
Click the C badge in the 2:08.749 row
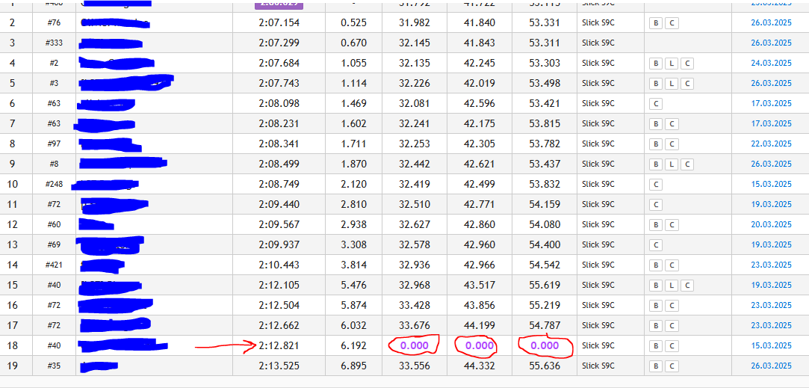click(x=656, y=185)
